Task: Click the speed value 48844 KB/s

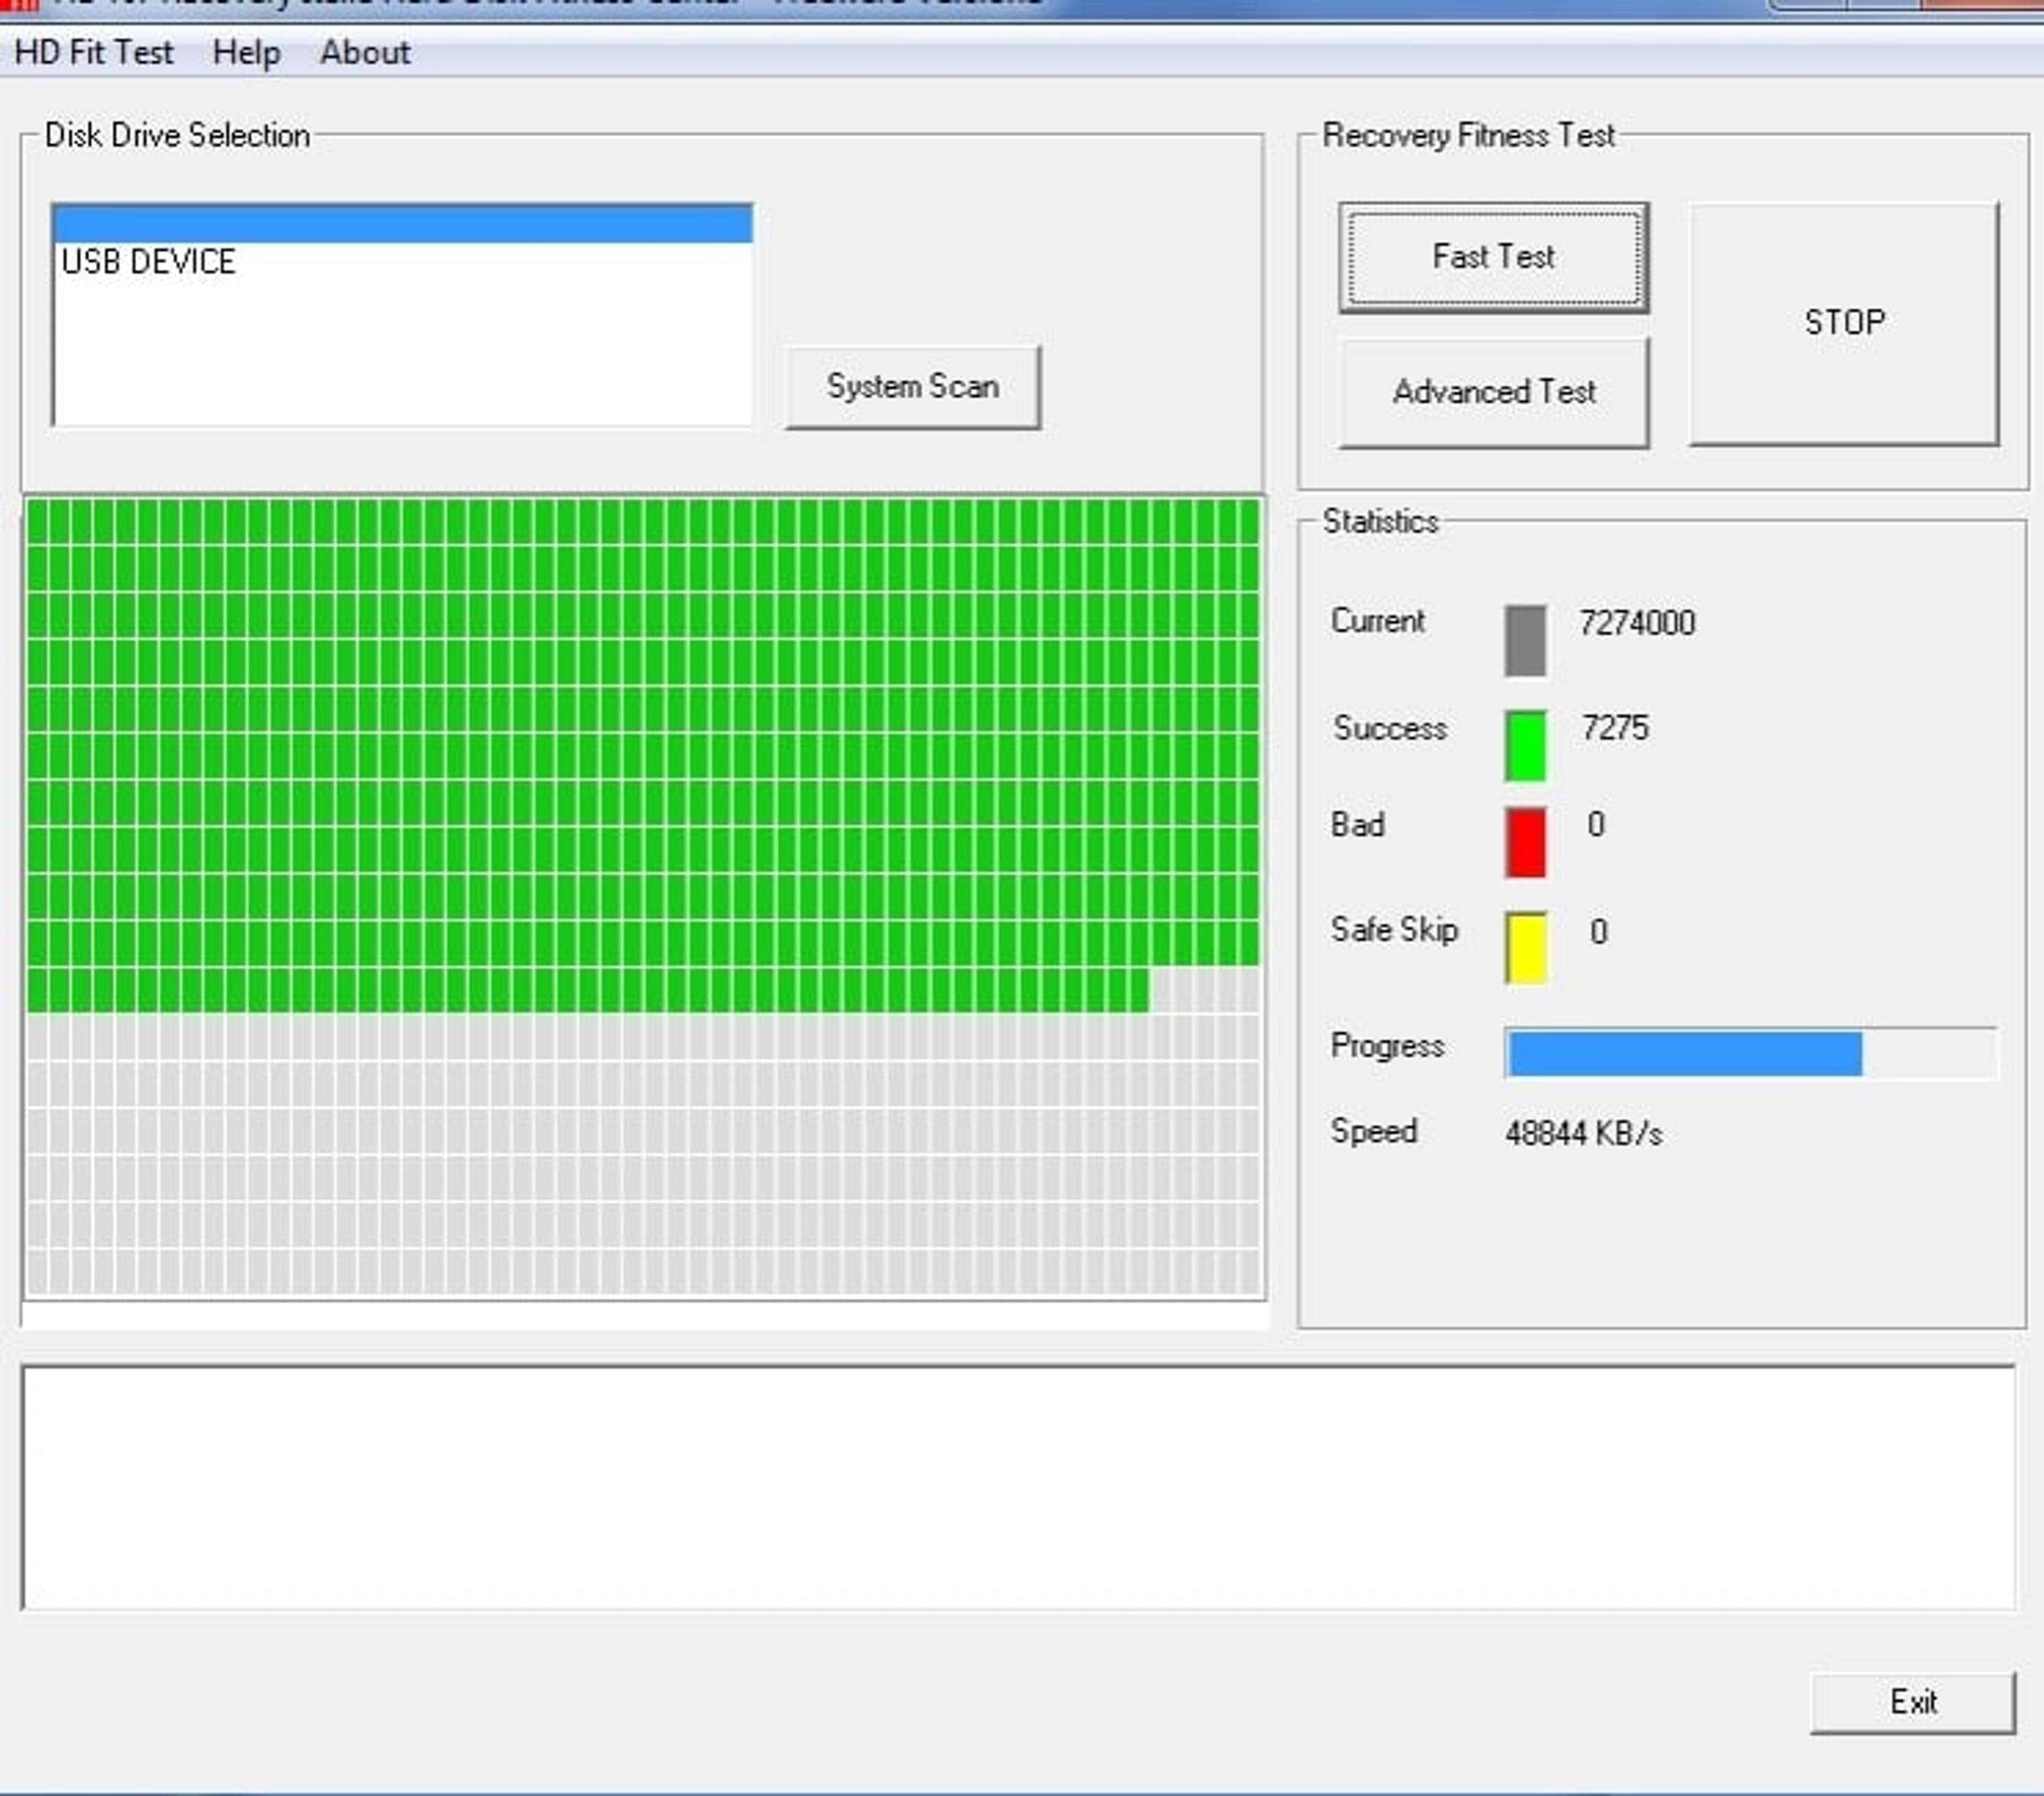Action: [x=1584, y=1133]
